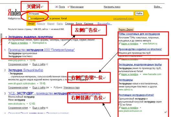Open result 'Производство экструдеров ООО Полипром Кузнецк'

point(41,50)
